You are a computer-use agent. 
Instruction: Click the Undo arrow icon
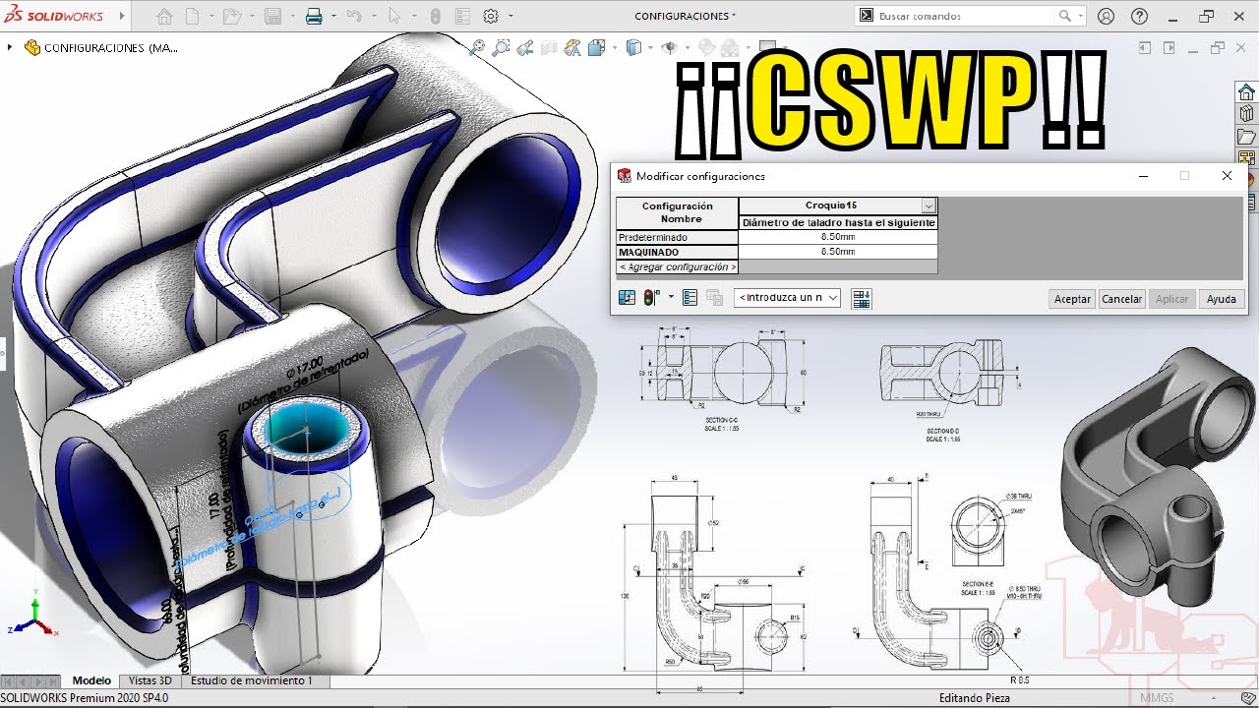(354, 16)
